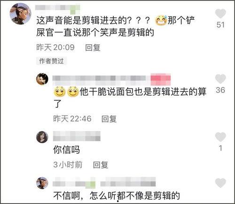Open avatar next to '你信吗' reply

click(42, 137)
